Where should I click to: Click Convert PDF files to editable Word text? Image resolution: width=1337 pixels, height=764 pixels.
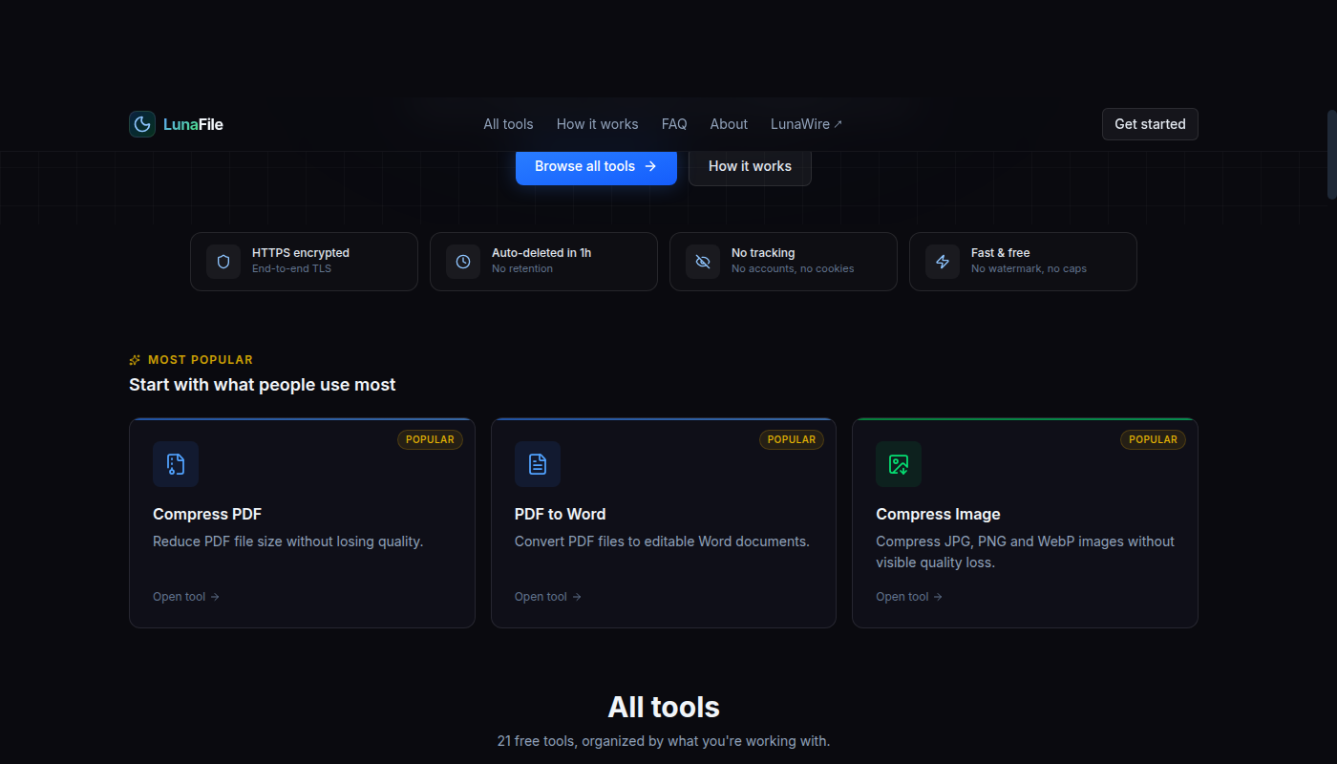[662, 541]
